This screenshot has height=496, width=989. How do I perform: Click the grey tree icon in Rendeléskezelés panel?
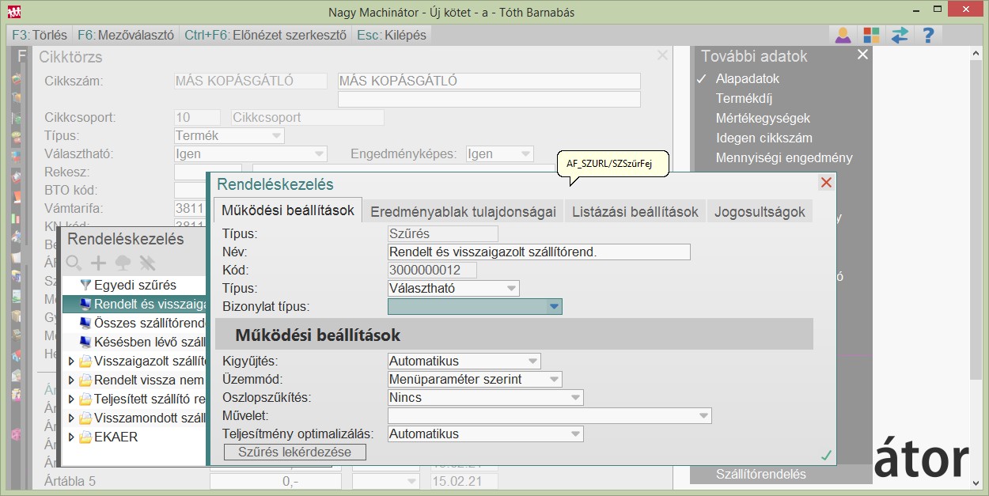123,263
